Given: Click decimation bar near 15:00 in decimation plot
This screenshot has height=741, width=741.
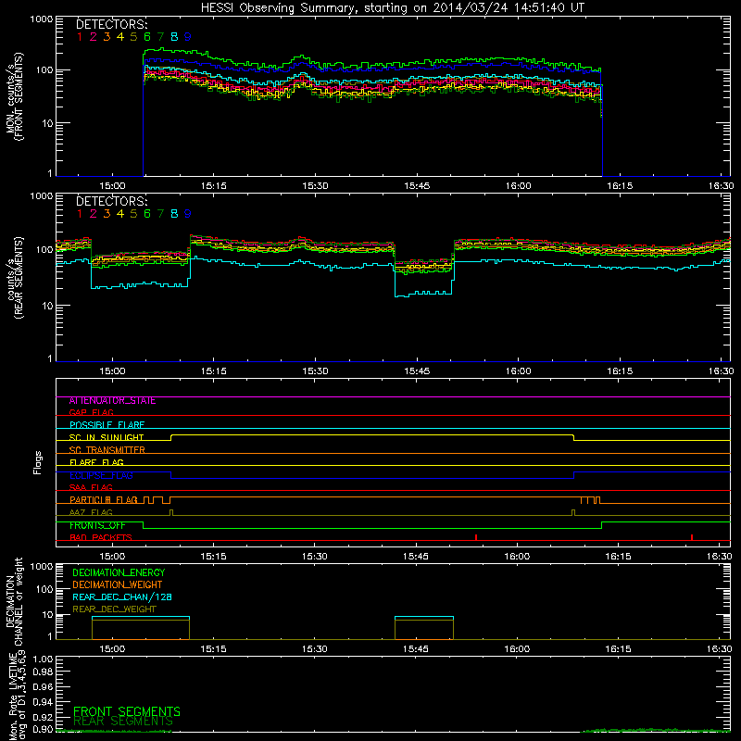Looking at the screenshot, I should point(141,628).
